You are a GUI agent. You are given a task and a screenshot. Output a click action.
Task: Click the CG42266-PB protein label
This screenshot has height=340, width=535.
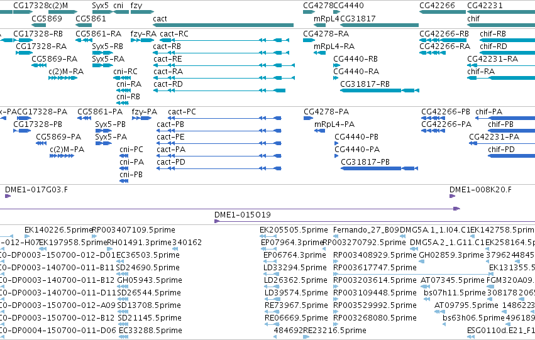(x=446, y=112)
